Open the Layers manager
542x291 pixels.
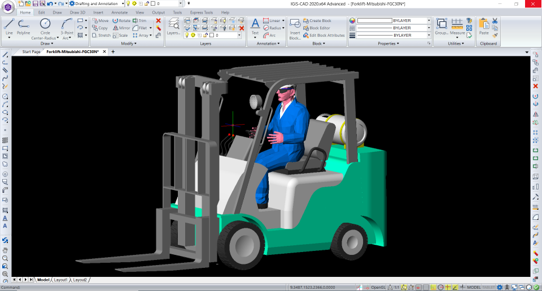coord(173,27)
